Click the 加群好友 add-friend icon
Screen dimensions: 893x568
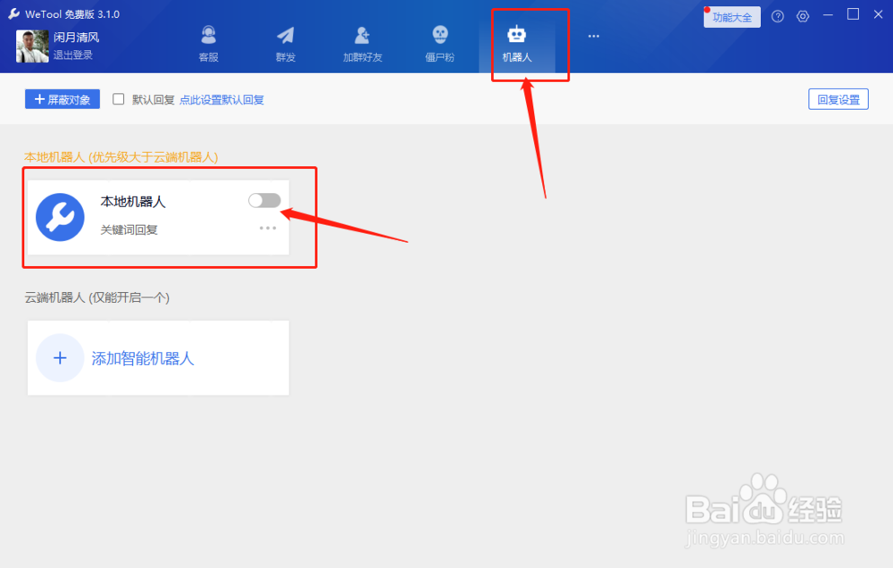(362, 36)
